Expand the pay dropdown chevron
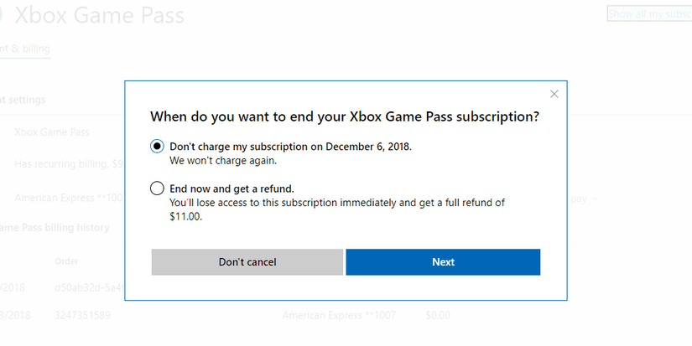The height and width of the screenshot is (346, 692). pyautogui.click(x=596, y=199)
